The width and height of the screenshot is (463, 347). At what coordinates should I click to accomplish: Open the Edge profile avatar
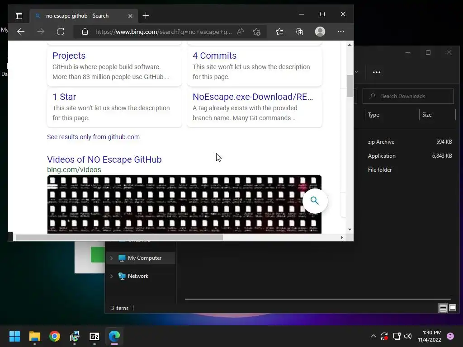320,32
